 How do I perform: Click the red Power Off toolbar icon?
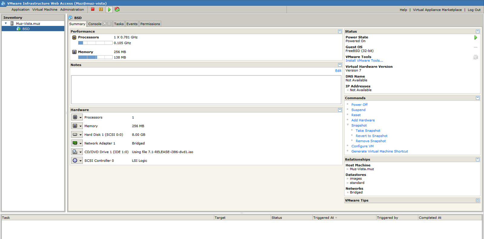[x=93, y=9]
